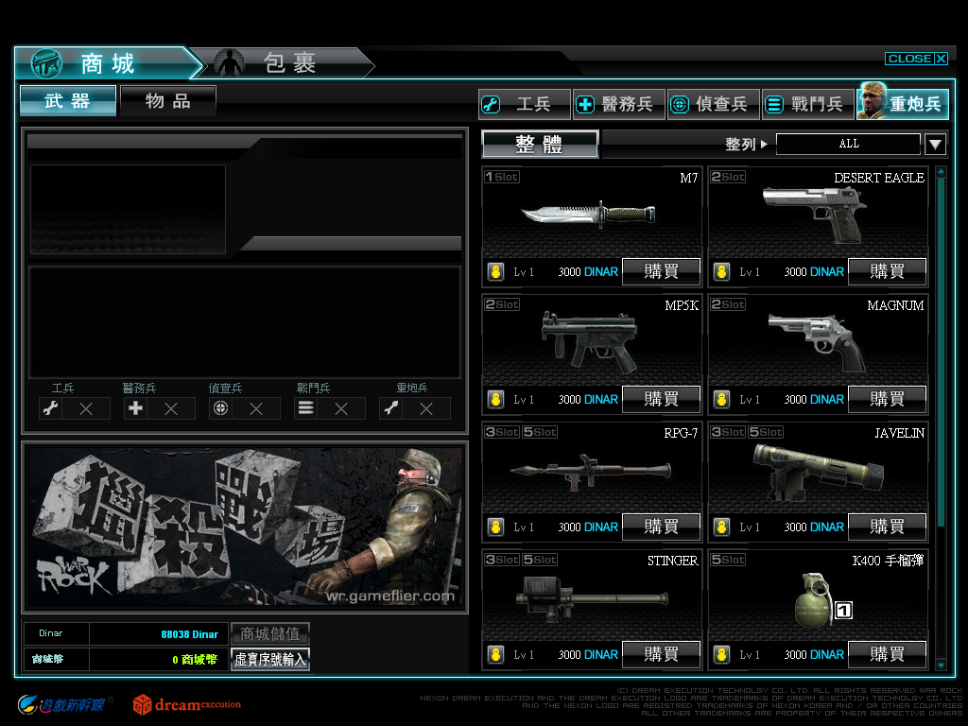
Task: Click the 工兵 wrench class icon in preview panel
Action: (x=50, y=408)
